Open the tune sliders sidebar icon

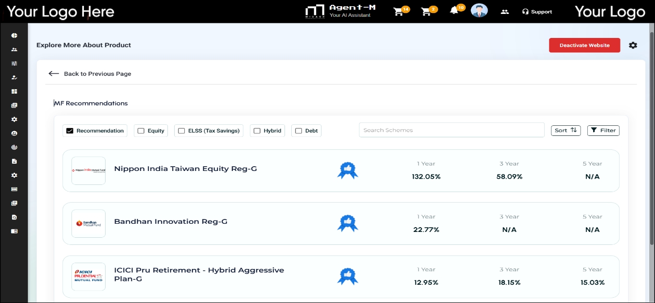pos(14,63)
